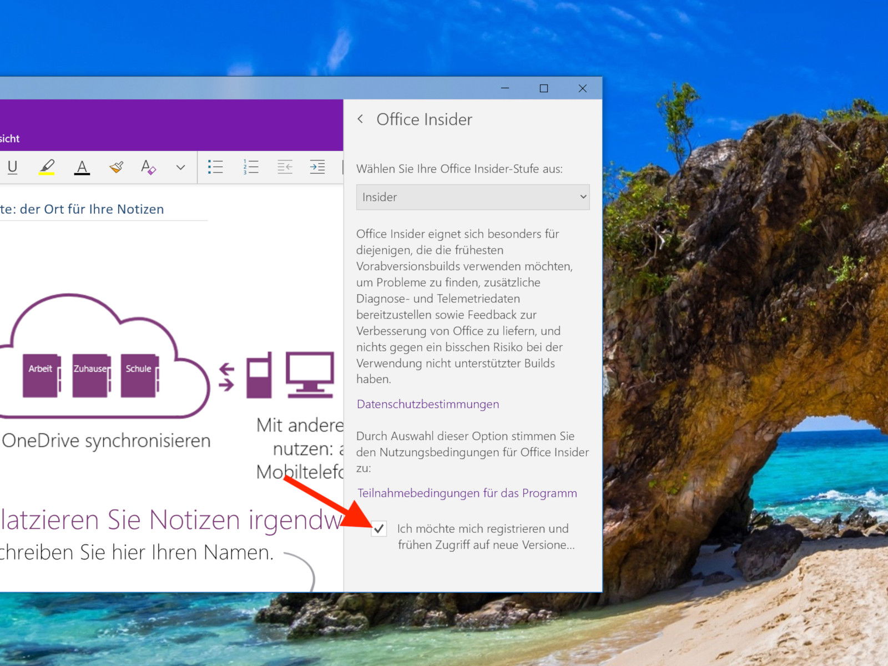This screenshot has width=888, height=666.
Task: Toggle underline formatting
Action: (13, 167)
